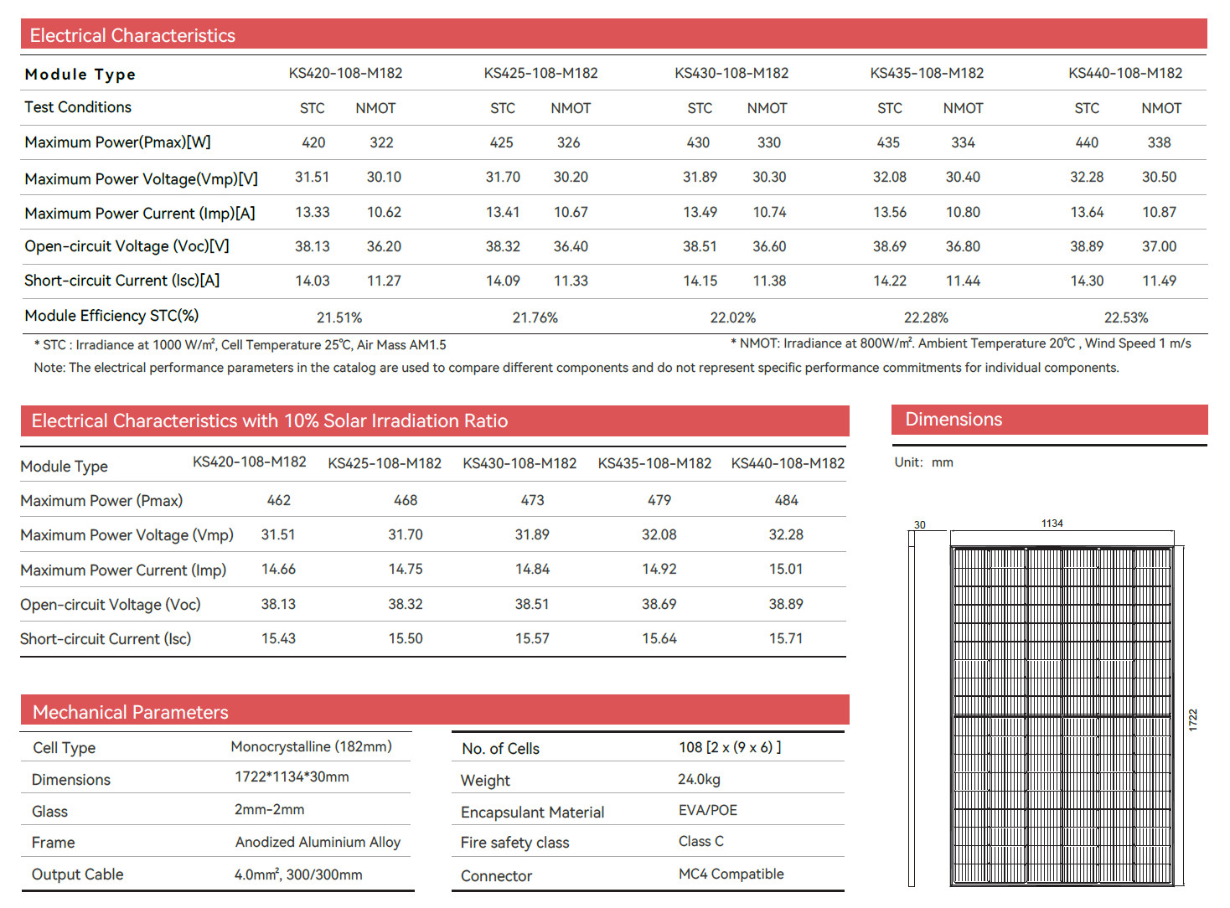1230x908 pixels.
Task: Click the "Mechanical Parameters" section header
Action: pos(435,710)
